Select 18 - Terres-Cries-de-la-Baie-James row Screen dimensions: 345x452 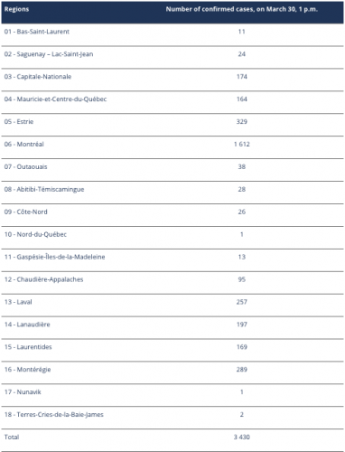[172, 415]
